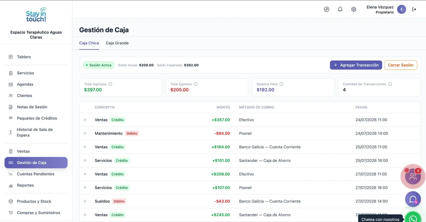Open the compass explore icon in header
The image size is (426, 222).
(x=326, y=9)
